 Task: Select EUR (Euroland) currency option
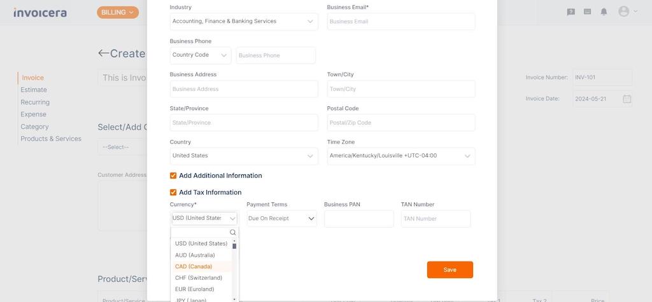(x=201, y=289)
